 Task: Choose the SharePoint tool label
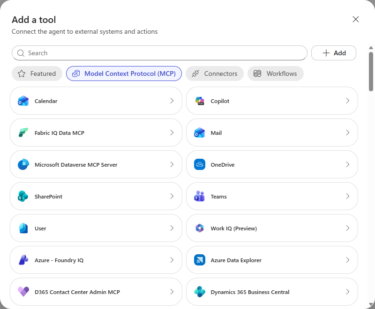click(x=48, y=197)
